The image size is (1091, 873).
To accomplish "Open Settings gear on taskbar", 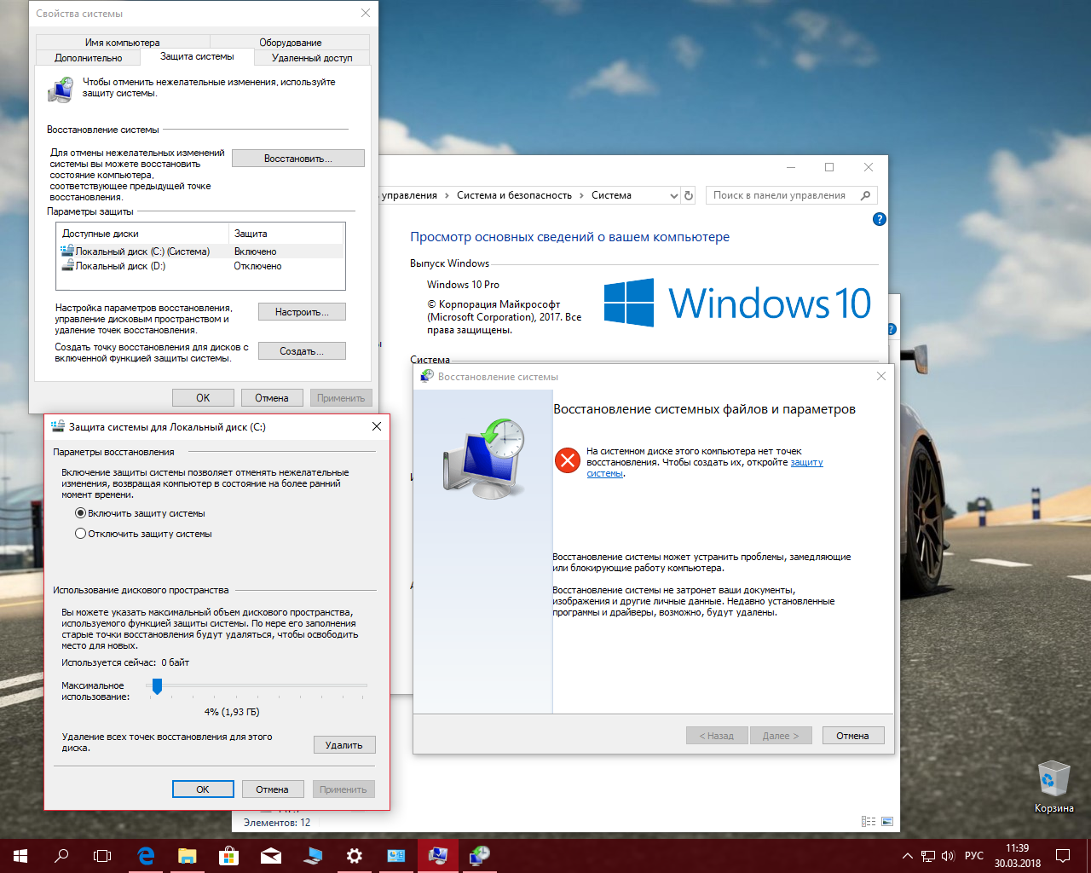I will pos(355,855).
